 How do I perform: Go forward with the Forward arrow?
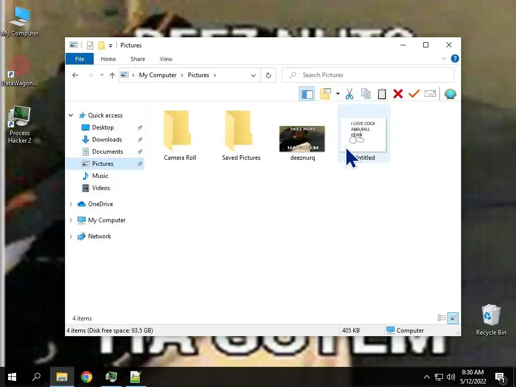(90, 75)
